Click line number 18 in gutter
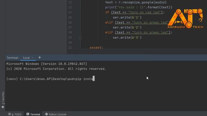The image size is (207, 116). pyautogui.click(x=70, y=32)
